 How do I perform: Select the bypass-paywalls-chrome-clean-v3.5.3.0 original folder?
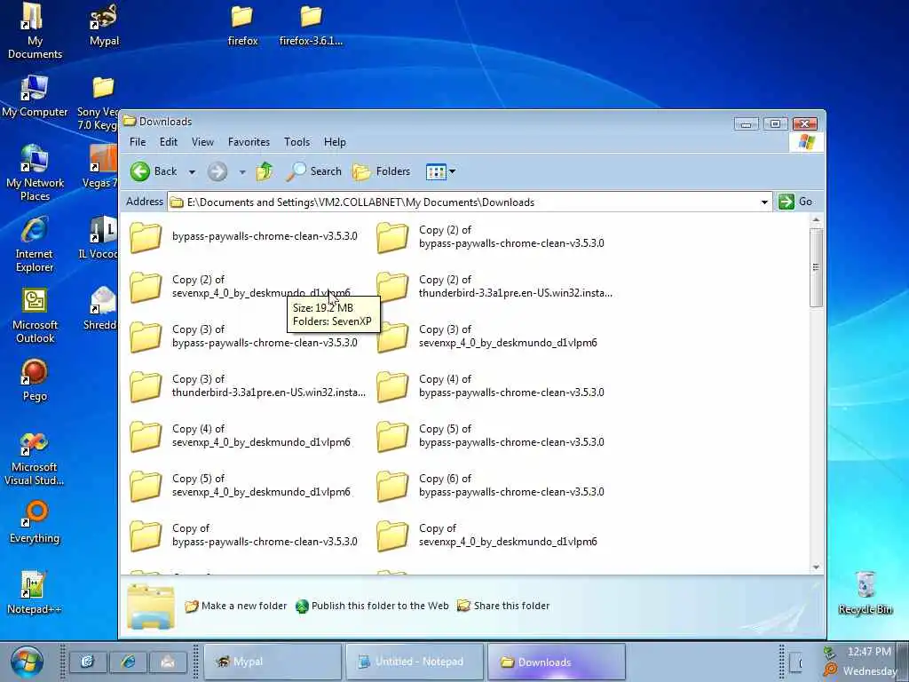point(243,236)
